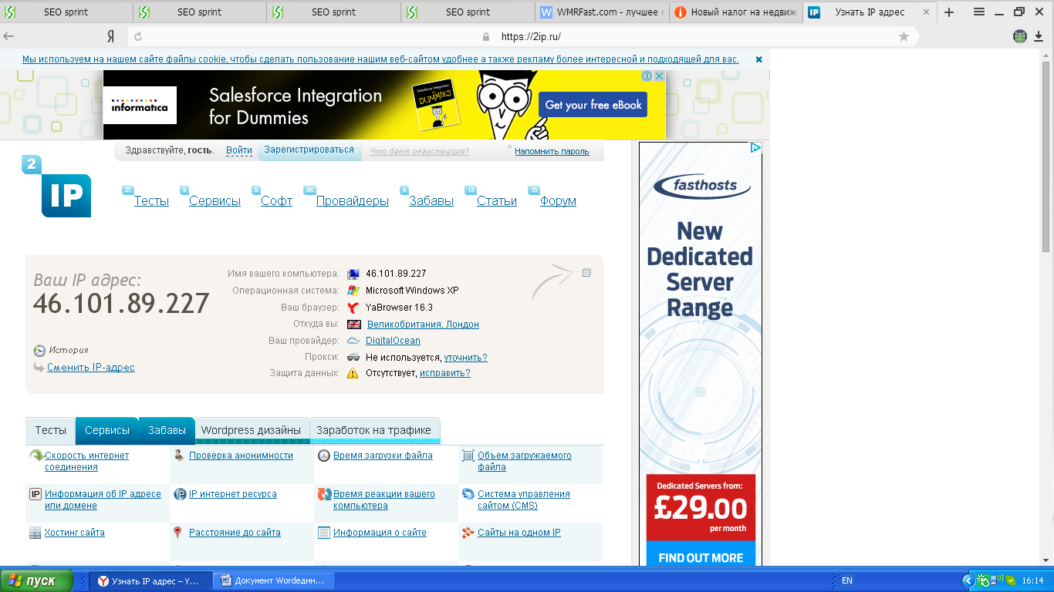Click the clock icon beside История
This screenshot has height=592, width=1054.
click(39, 351)
